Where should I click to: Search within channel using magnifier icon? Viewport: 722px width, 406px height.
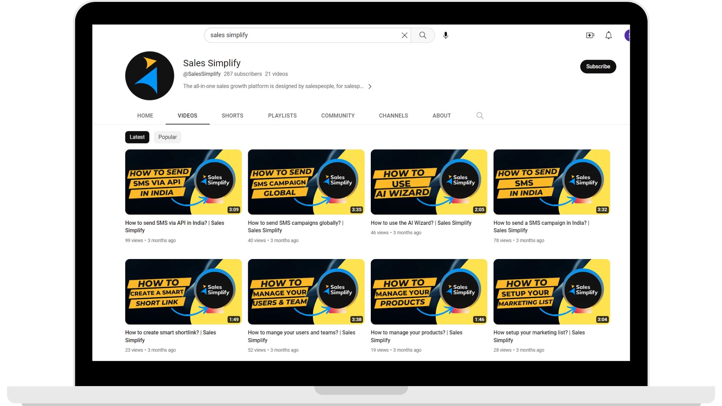point(480,116)
